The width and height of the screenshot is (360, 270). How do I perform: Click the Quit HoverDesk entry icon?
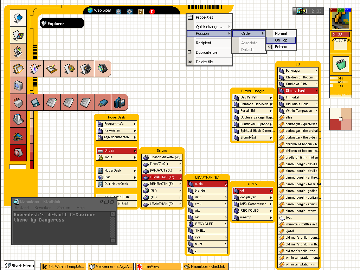(100, 184)
